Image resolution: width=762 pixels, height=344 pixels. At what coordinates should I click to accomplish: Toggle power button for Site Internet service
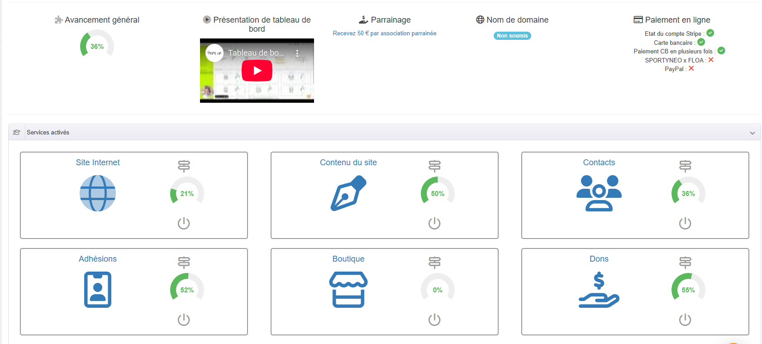click(x=184, y=223)
